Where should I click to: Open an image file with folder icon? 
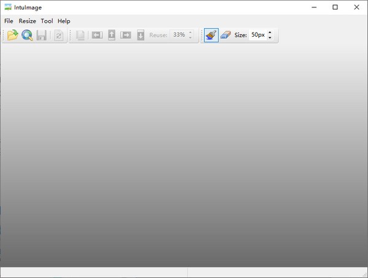13,35
